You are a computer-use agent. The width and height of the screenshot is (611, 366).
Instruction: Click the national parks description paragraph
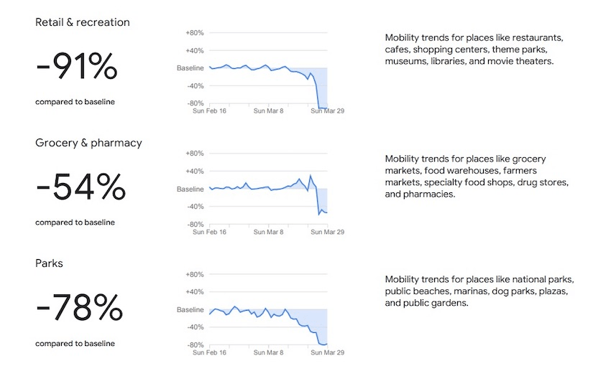coord(479,291)
